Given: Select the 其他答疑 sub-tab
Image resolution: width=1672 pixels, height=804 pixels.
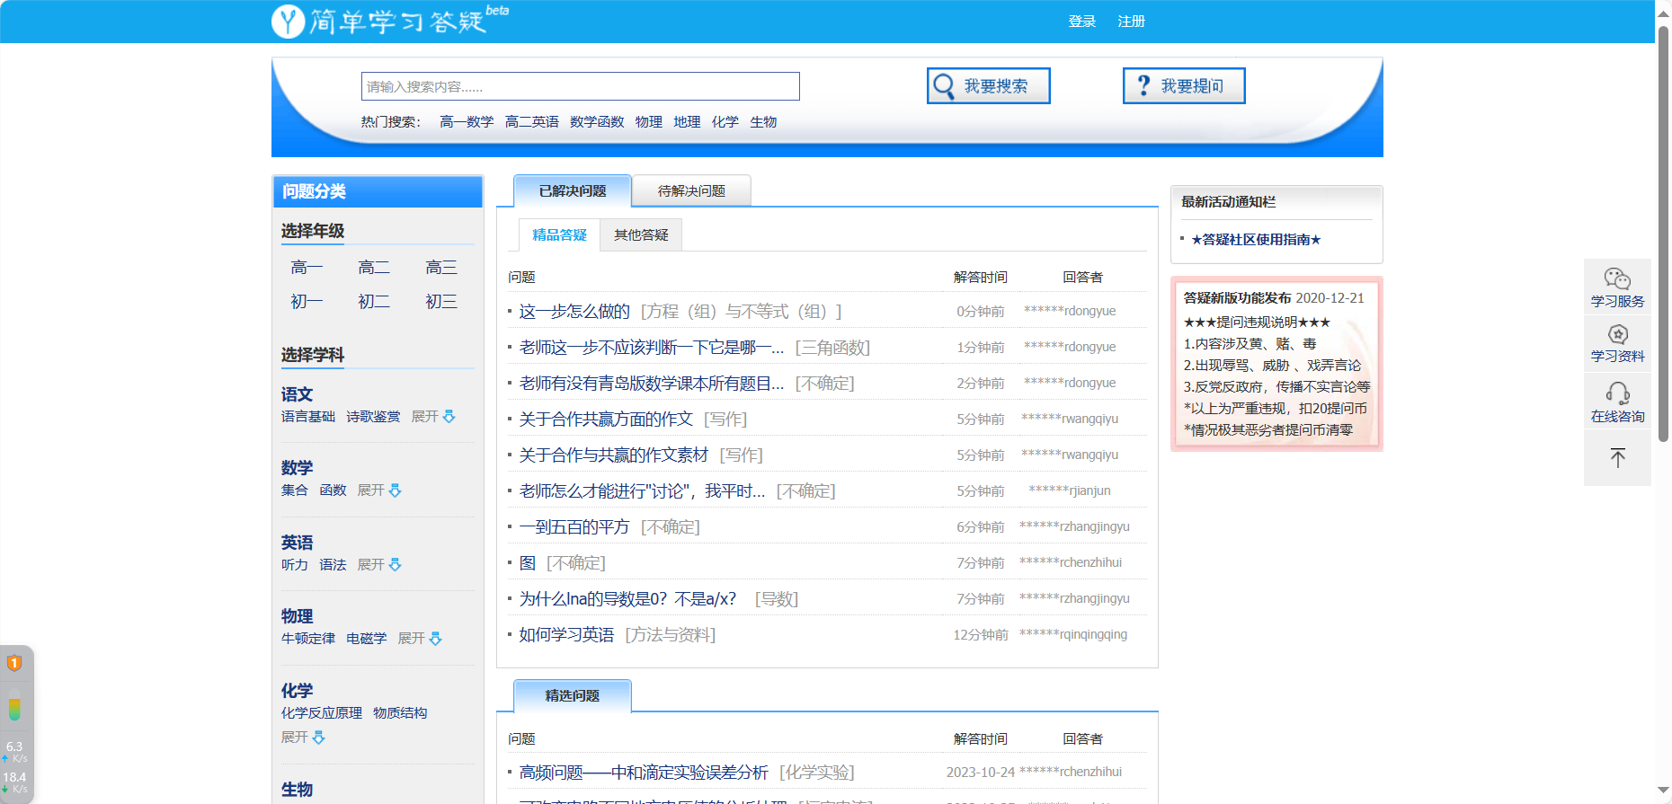Looking at the screenshot, I should (x=641, y=234).
